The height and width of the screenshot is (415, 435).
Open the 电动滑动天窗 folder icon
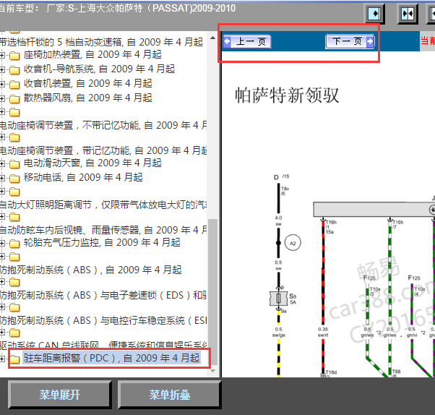14,164
